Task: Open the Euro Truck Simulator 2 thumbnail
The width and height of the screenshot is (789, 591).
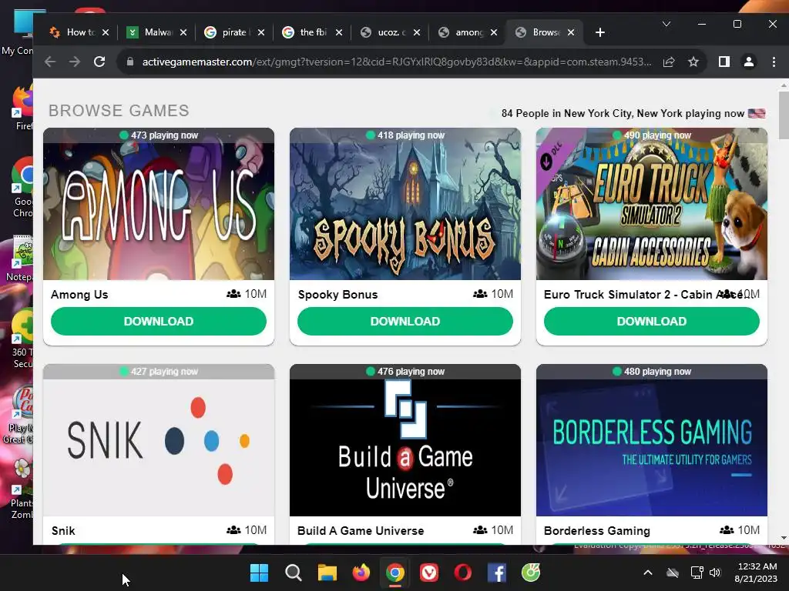Action: tap(652, 204)
